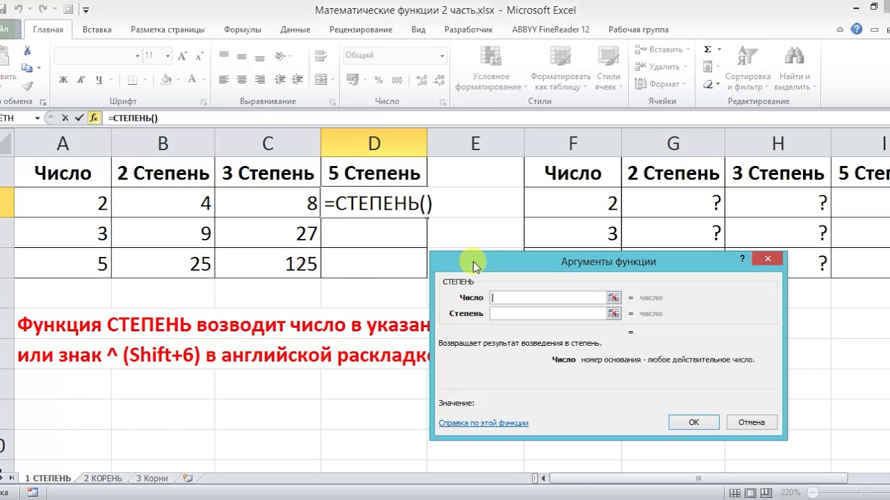Click the confirm checkmark in formula bar
The image size is (890, 500).
click(x=79, y=118)
